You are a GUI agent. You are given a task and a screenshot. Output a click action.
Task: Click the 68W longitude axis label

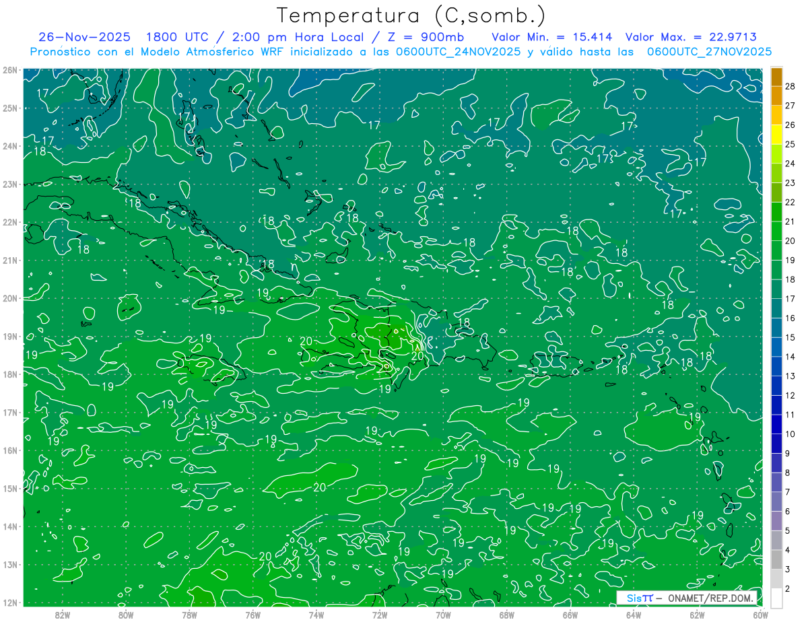tap(506, 614)
